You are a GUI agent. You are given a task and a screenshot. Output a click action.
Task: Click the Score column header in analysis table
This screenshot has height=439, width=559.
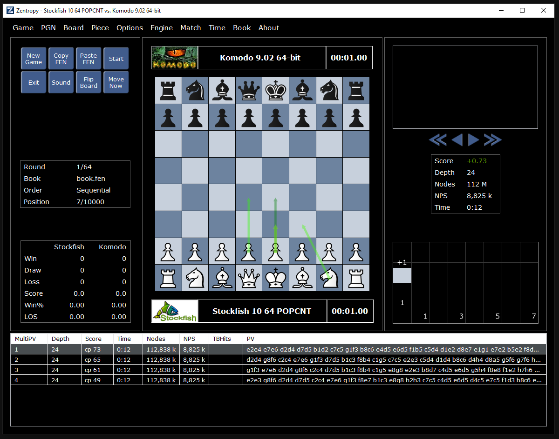pyautogui.click(x=98, y=339)
